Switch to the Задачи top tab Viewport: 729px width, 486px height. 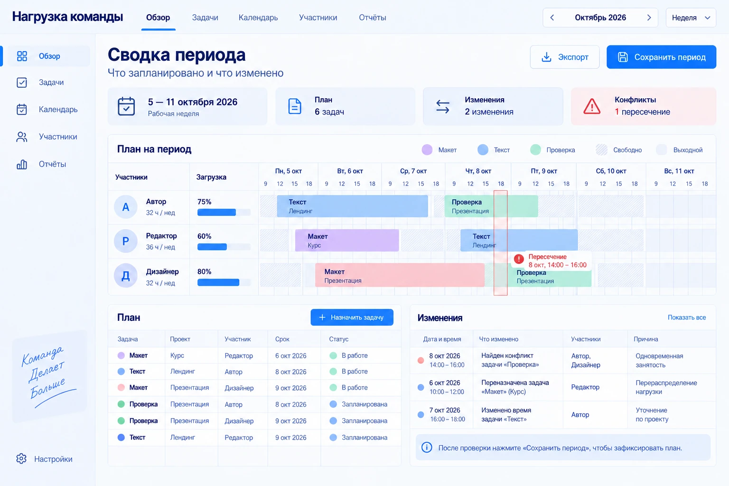pos(205,18)
